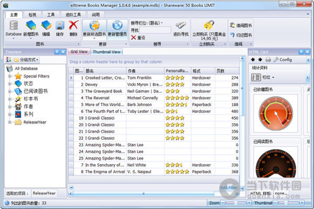Expand the ReleaseYear tree node

[x=9, y=122]
